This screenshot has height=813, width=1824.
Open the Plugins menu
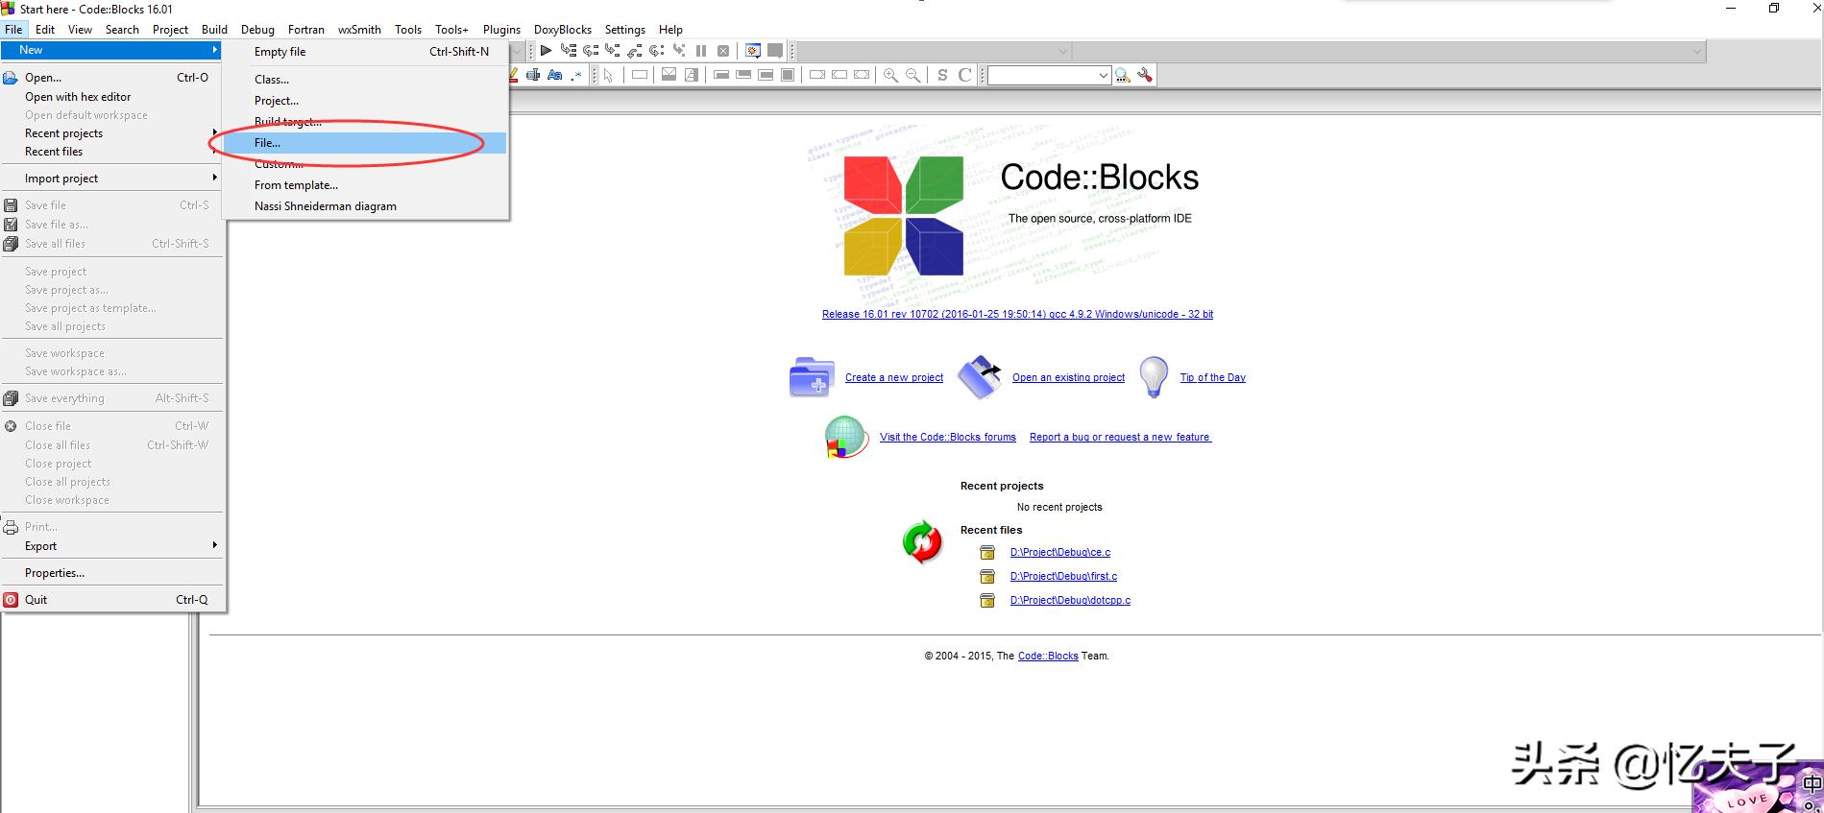pos(501,30)
